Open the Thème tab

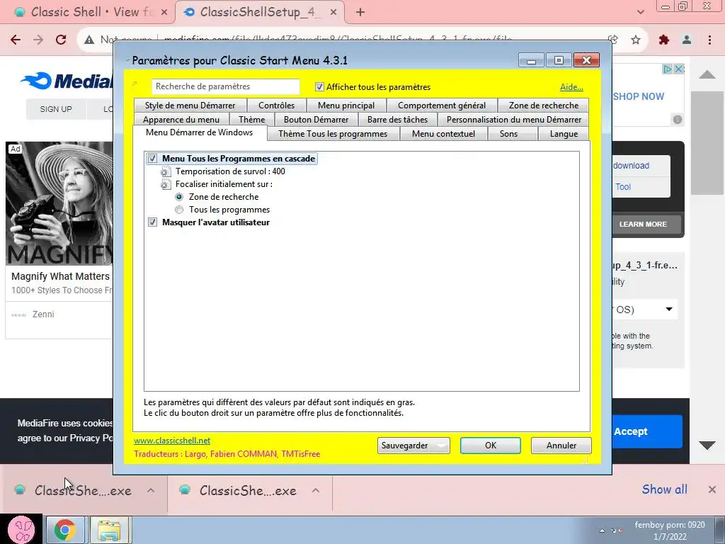252,120
